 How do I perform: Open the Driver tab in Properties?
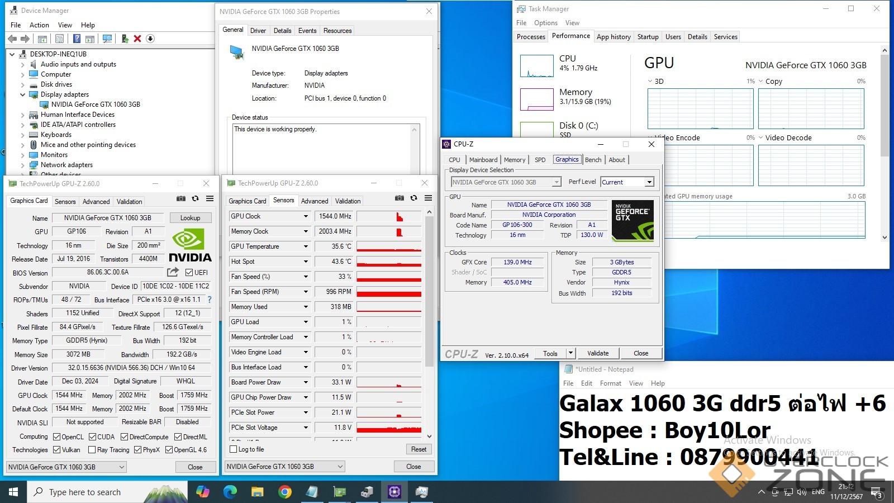[x=258, y=31]
